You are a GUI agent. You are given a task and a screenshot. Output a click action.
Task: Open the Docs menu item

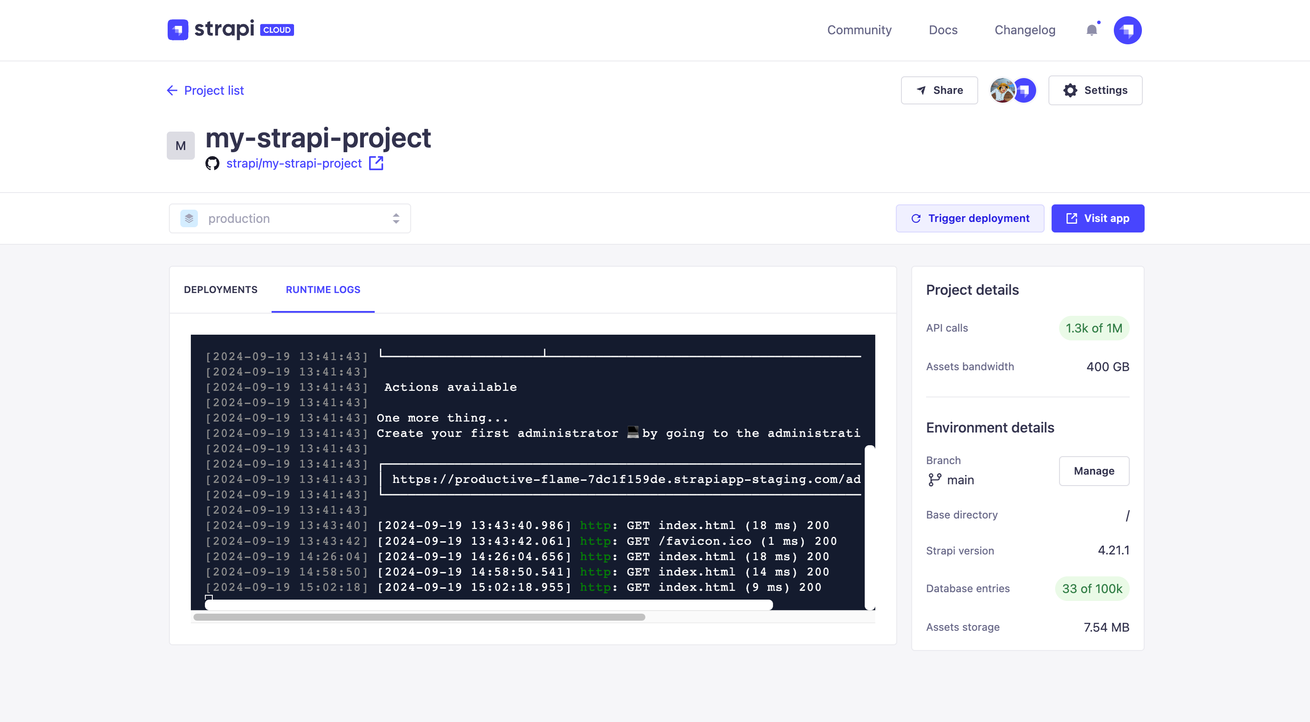[943, 30]
